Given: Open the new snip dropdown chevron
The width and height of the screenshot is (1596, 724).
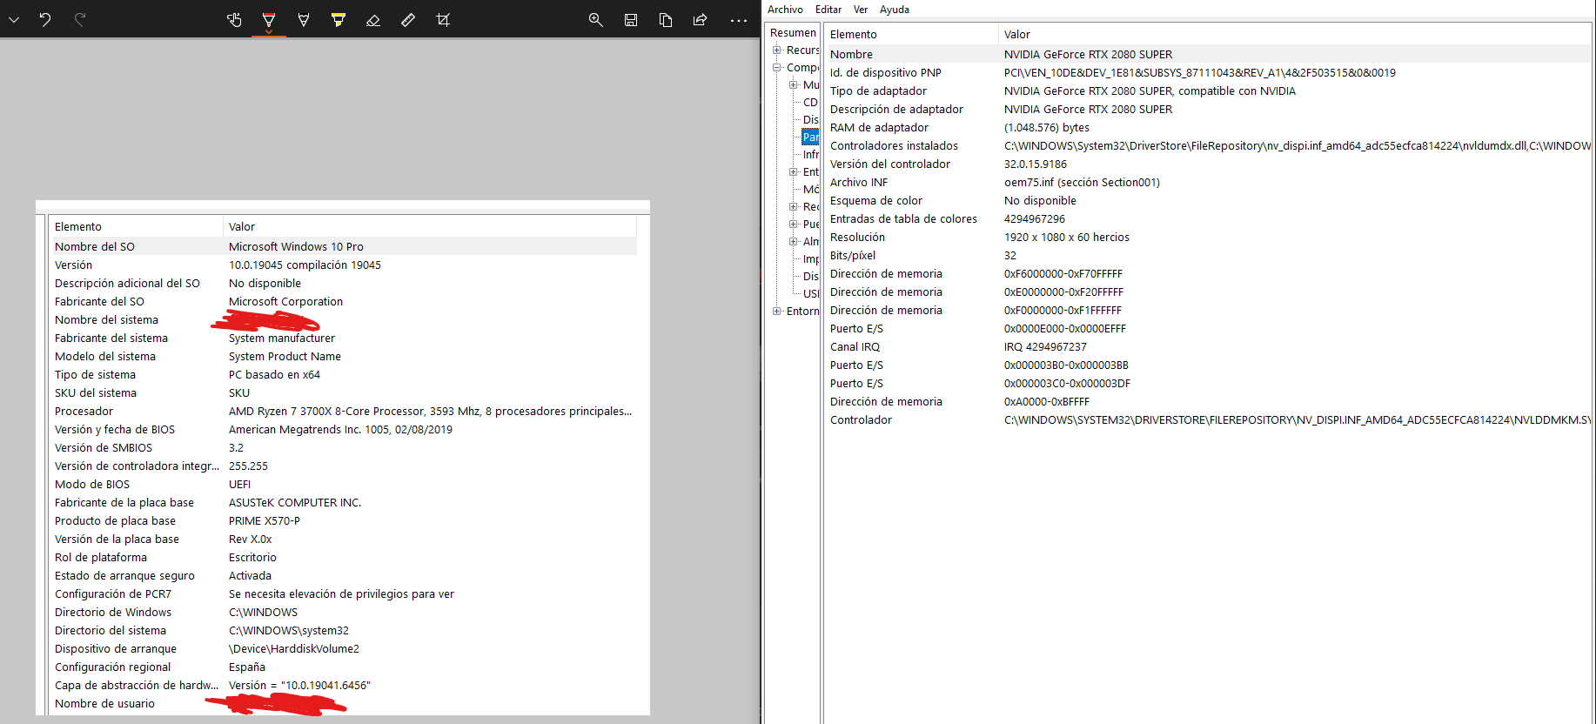Looking at the screenshot, I should pyautogui.click(x=14, y=19).
